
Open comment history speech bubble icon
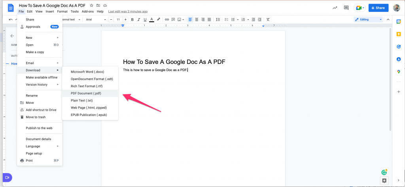pos(346,8)
